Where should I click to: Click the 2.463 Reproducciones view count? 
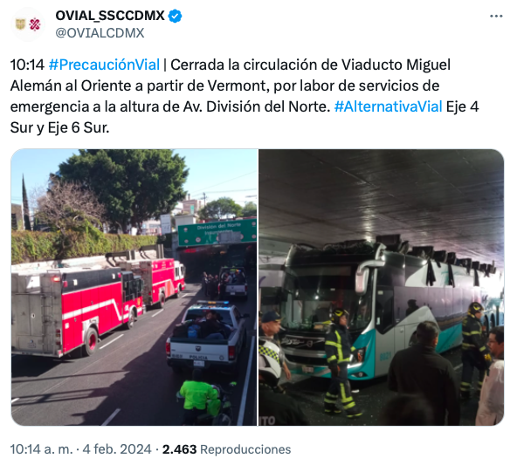(x=226, y=449)
